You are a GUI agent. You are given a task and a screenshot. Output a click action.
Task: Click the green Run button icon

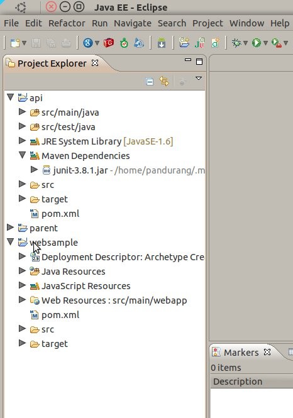[257, 43]
